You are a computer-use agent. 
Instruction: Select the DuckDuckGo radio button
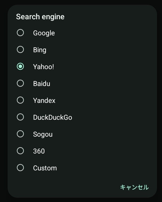tap(20, 117)
